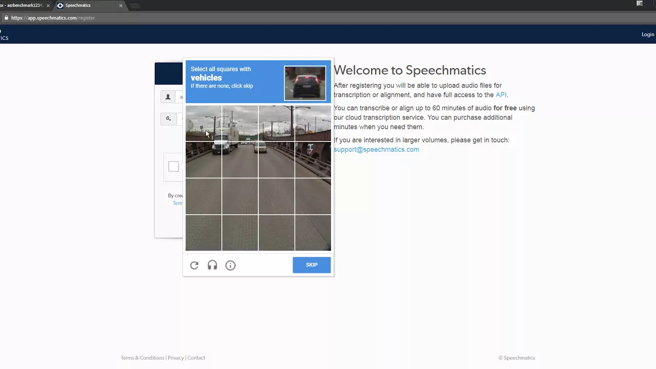
Task: Open the reCAPTCHA help info icon
Action: click(230, 265)
